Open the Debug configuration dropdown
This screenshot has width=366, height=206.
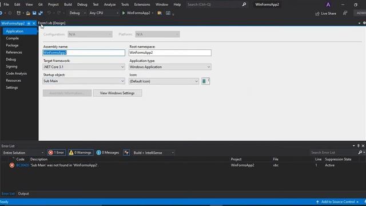click(x=78, y=13)
